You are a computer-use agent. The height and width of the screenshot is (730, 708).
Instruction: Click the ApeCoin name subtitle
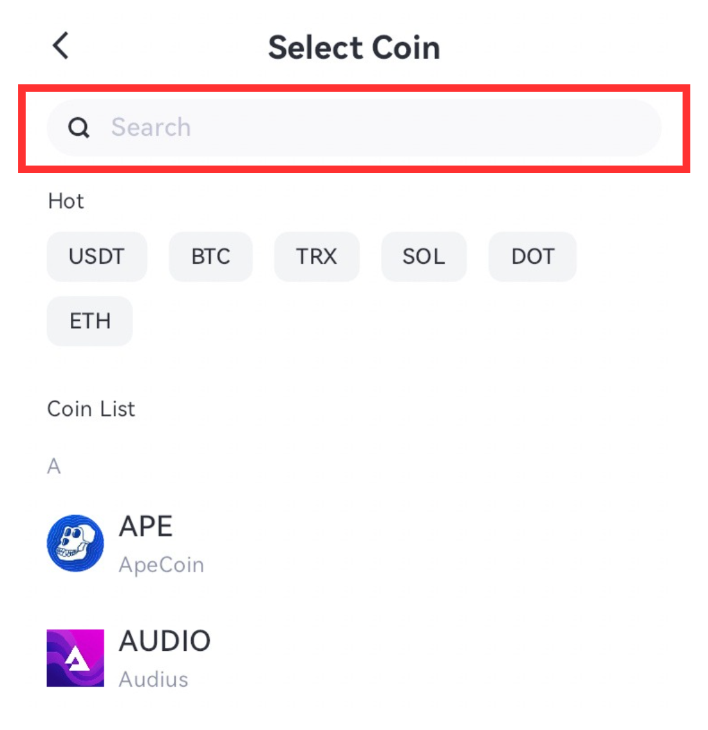pos(162,565)
